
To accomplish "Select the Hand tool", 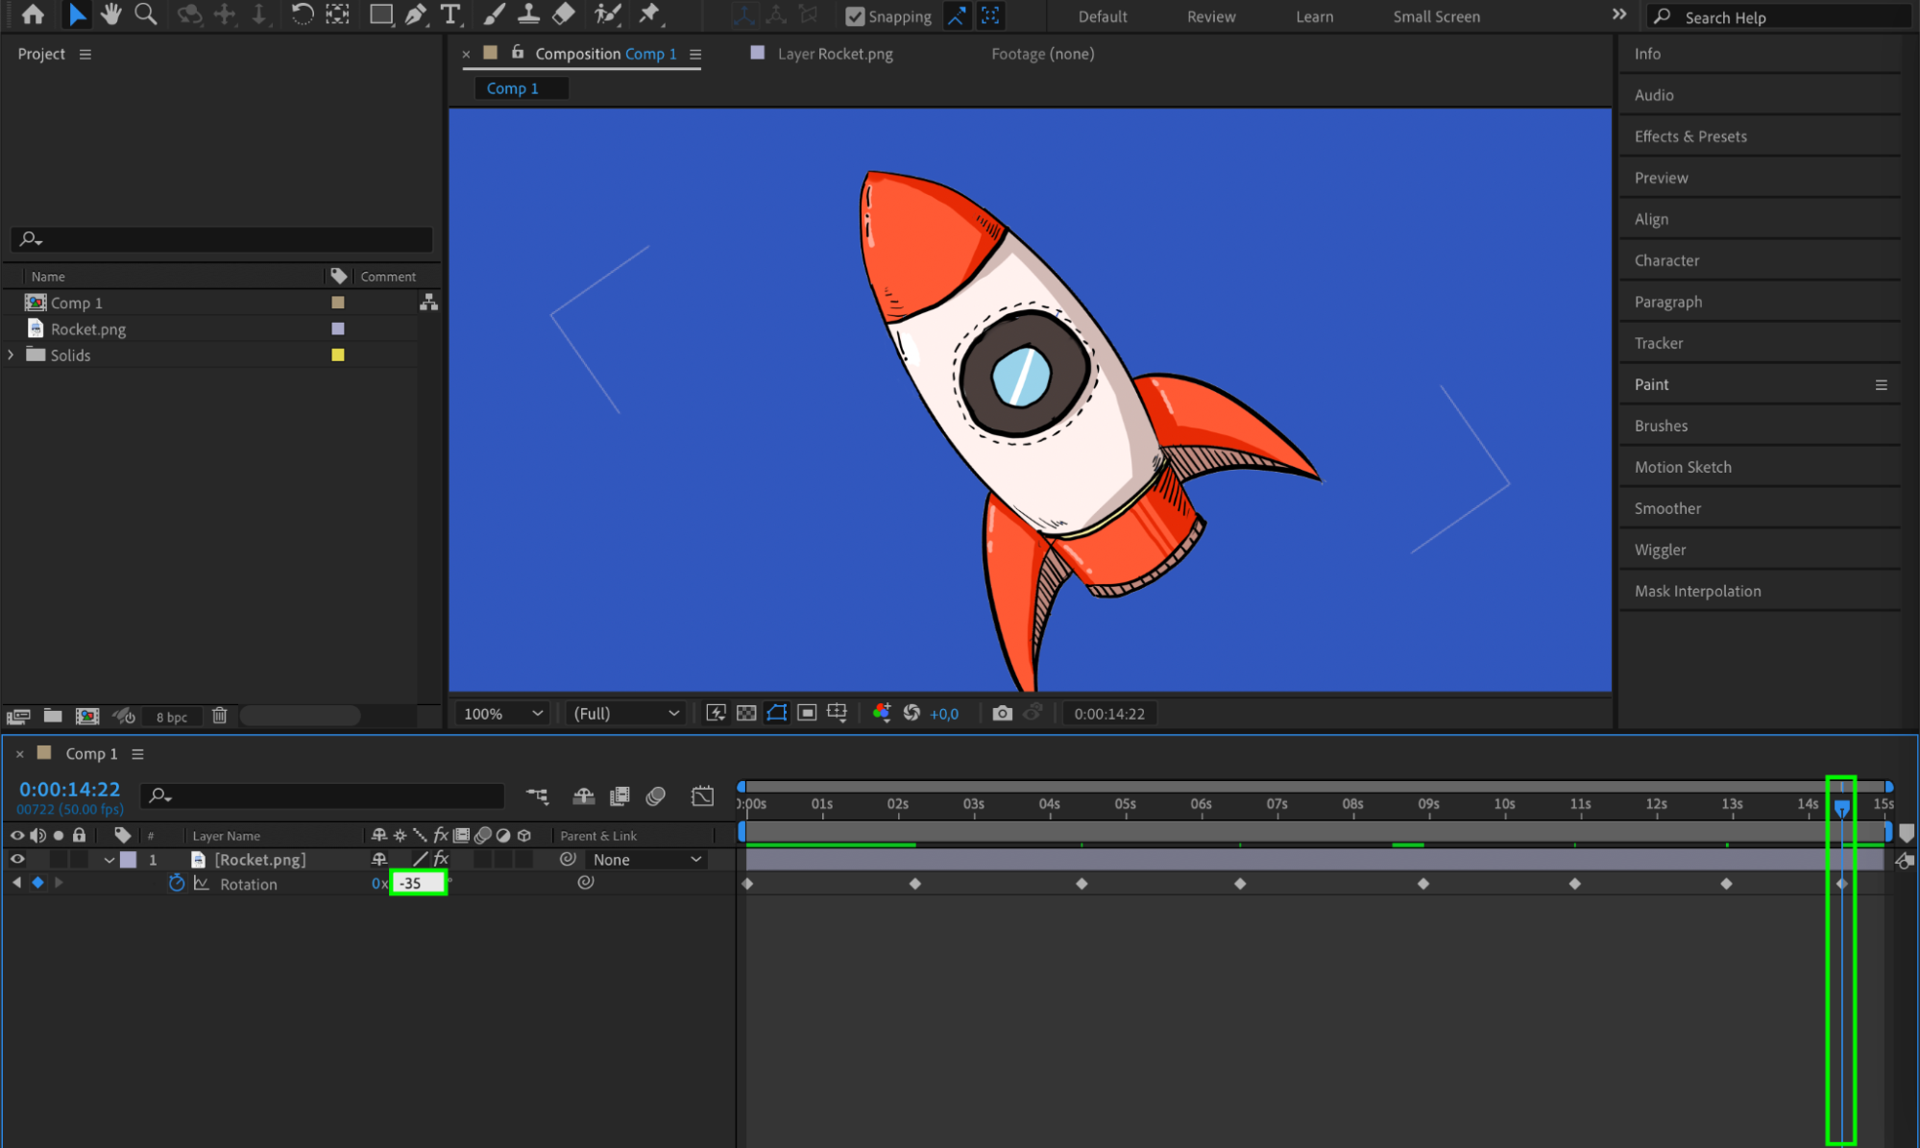I will click(111, 14).
